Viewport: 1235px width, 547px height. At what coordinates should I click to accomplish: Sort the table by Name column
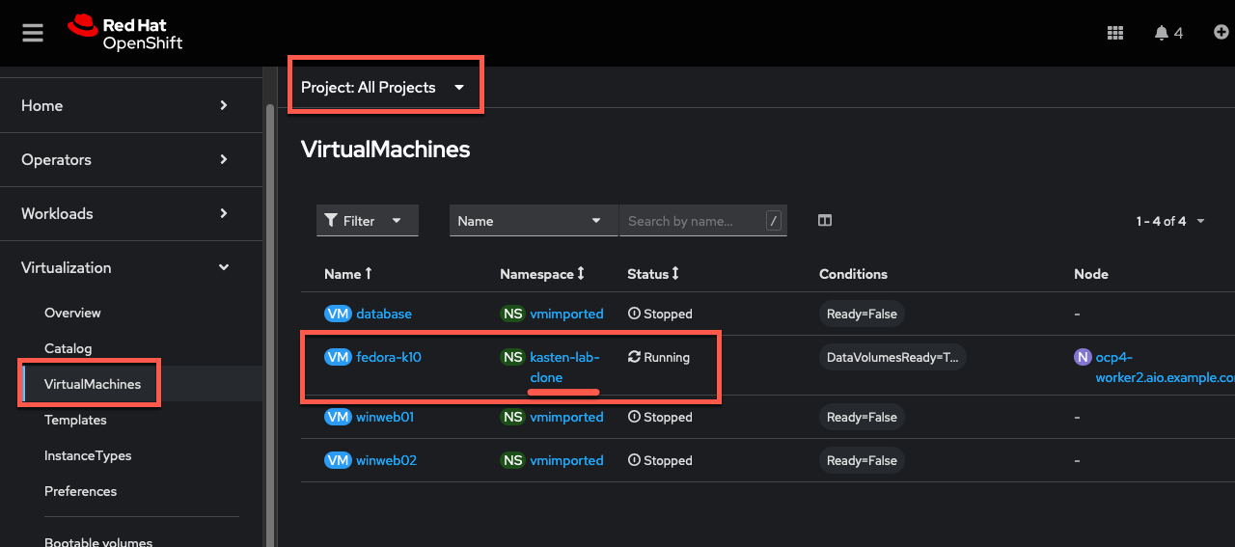pos(347,274)
